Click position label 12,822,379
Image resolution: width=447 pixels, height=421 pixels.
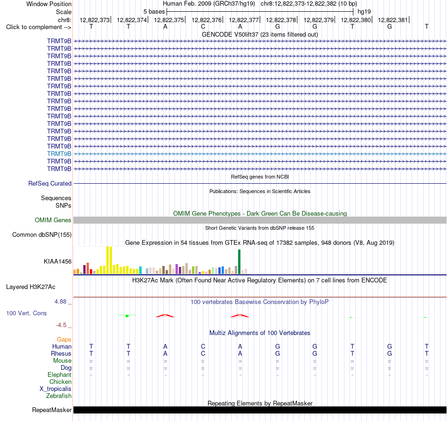pyautogui.click(x=319, y=20)
